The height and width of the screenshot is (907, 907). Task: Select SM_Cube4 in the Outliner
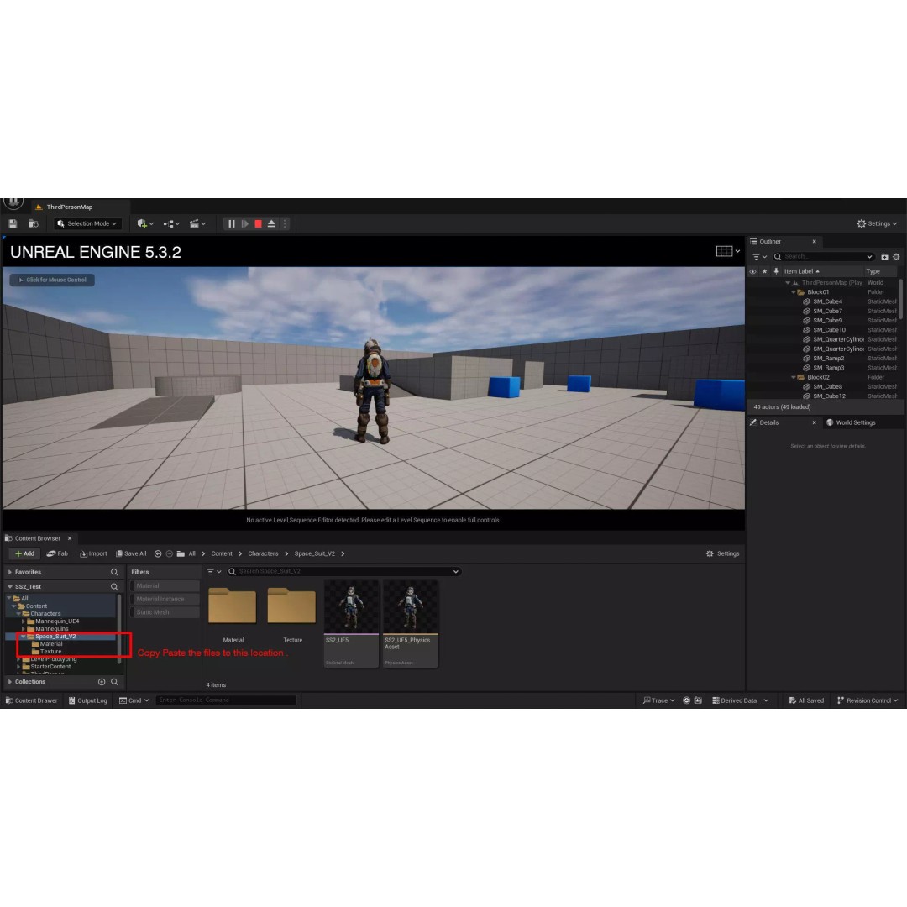pos(827,301)
